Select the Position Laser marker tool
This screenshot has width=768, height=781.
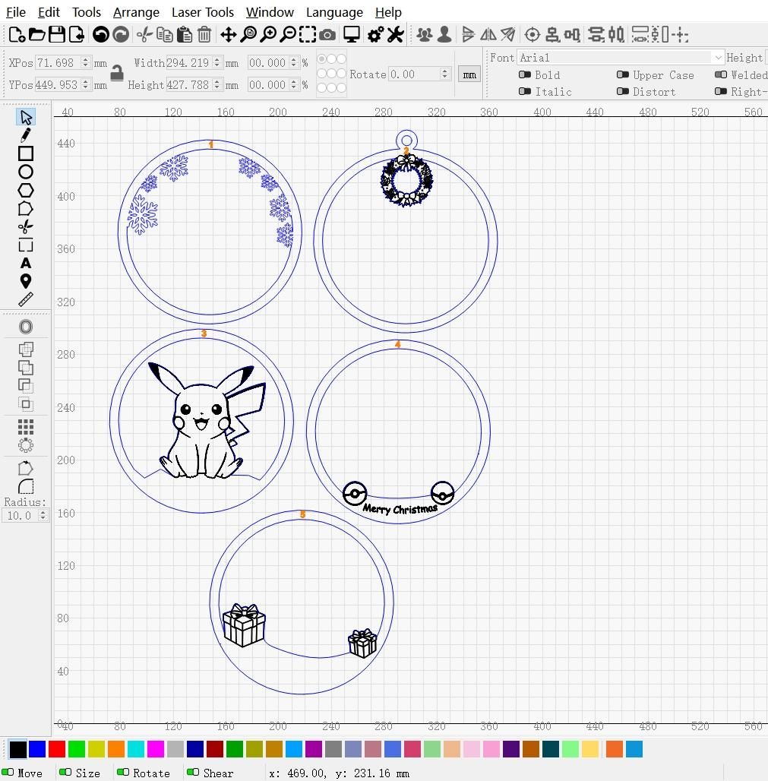[26, 281]
